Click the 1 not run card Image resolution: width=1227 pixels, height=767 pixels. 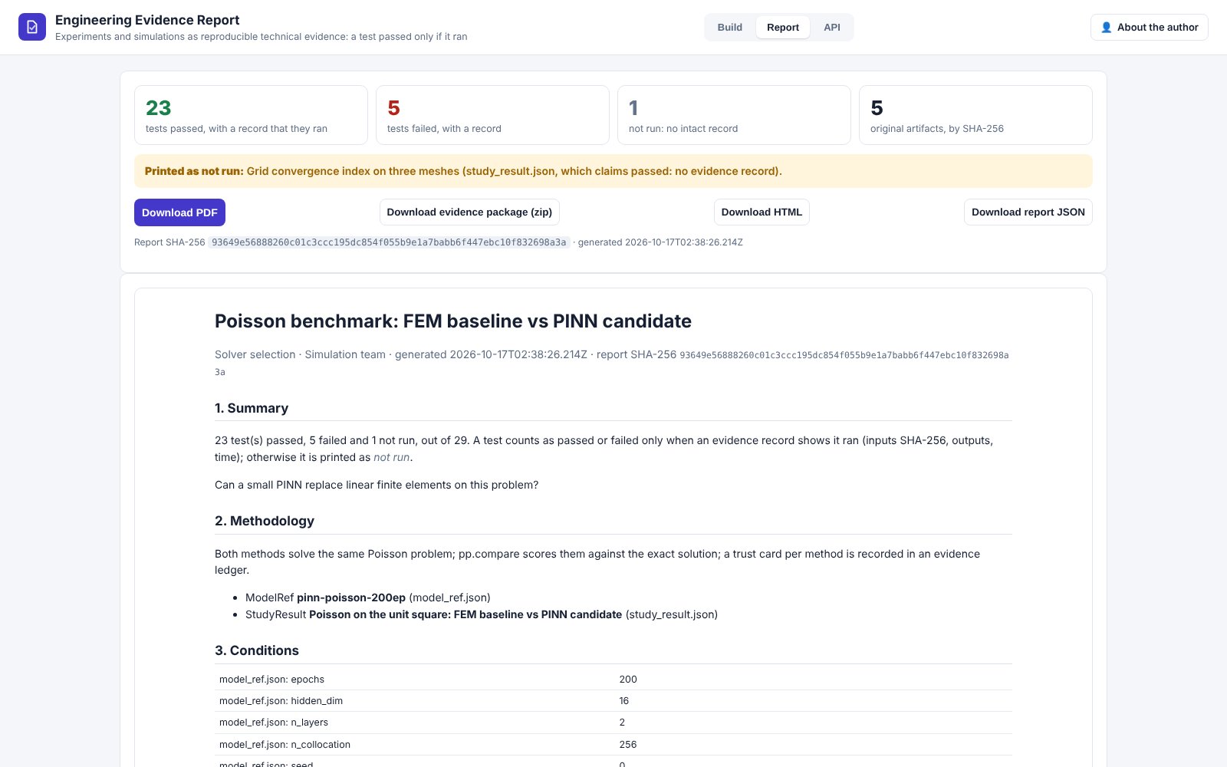(x=734, y=115)
